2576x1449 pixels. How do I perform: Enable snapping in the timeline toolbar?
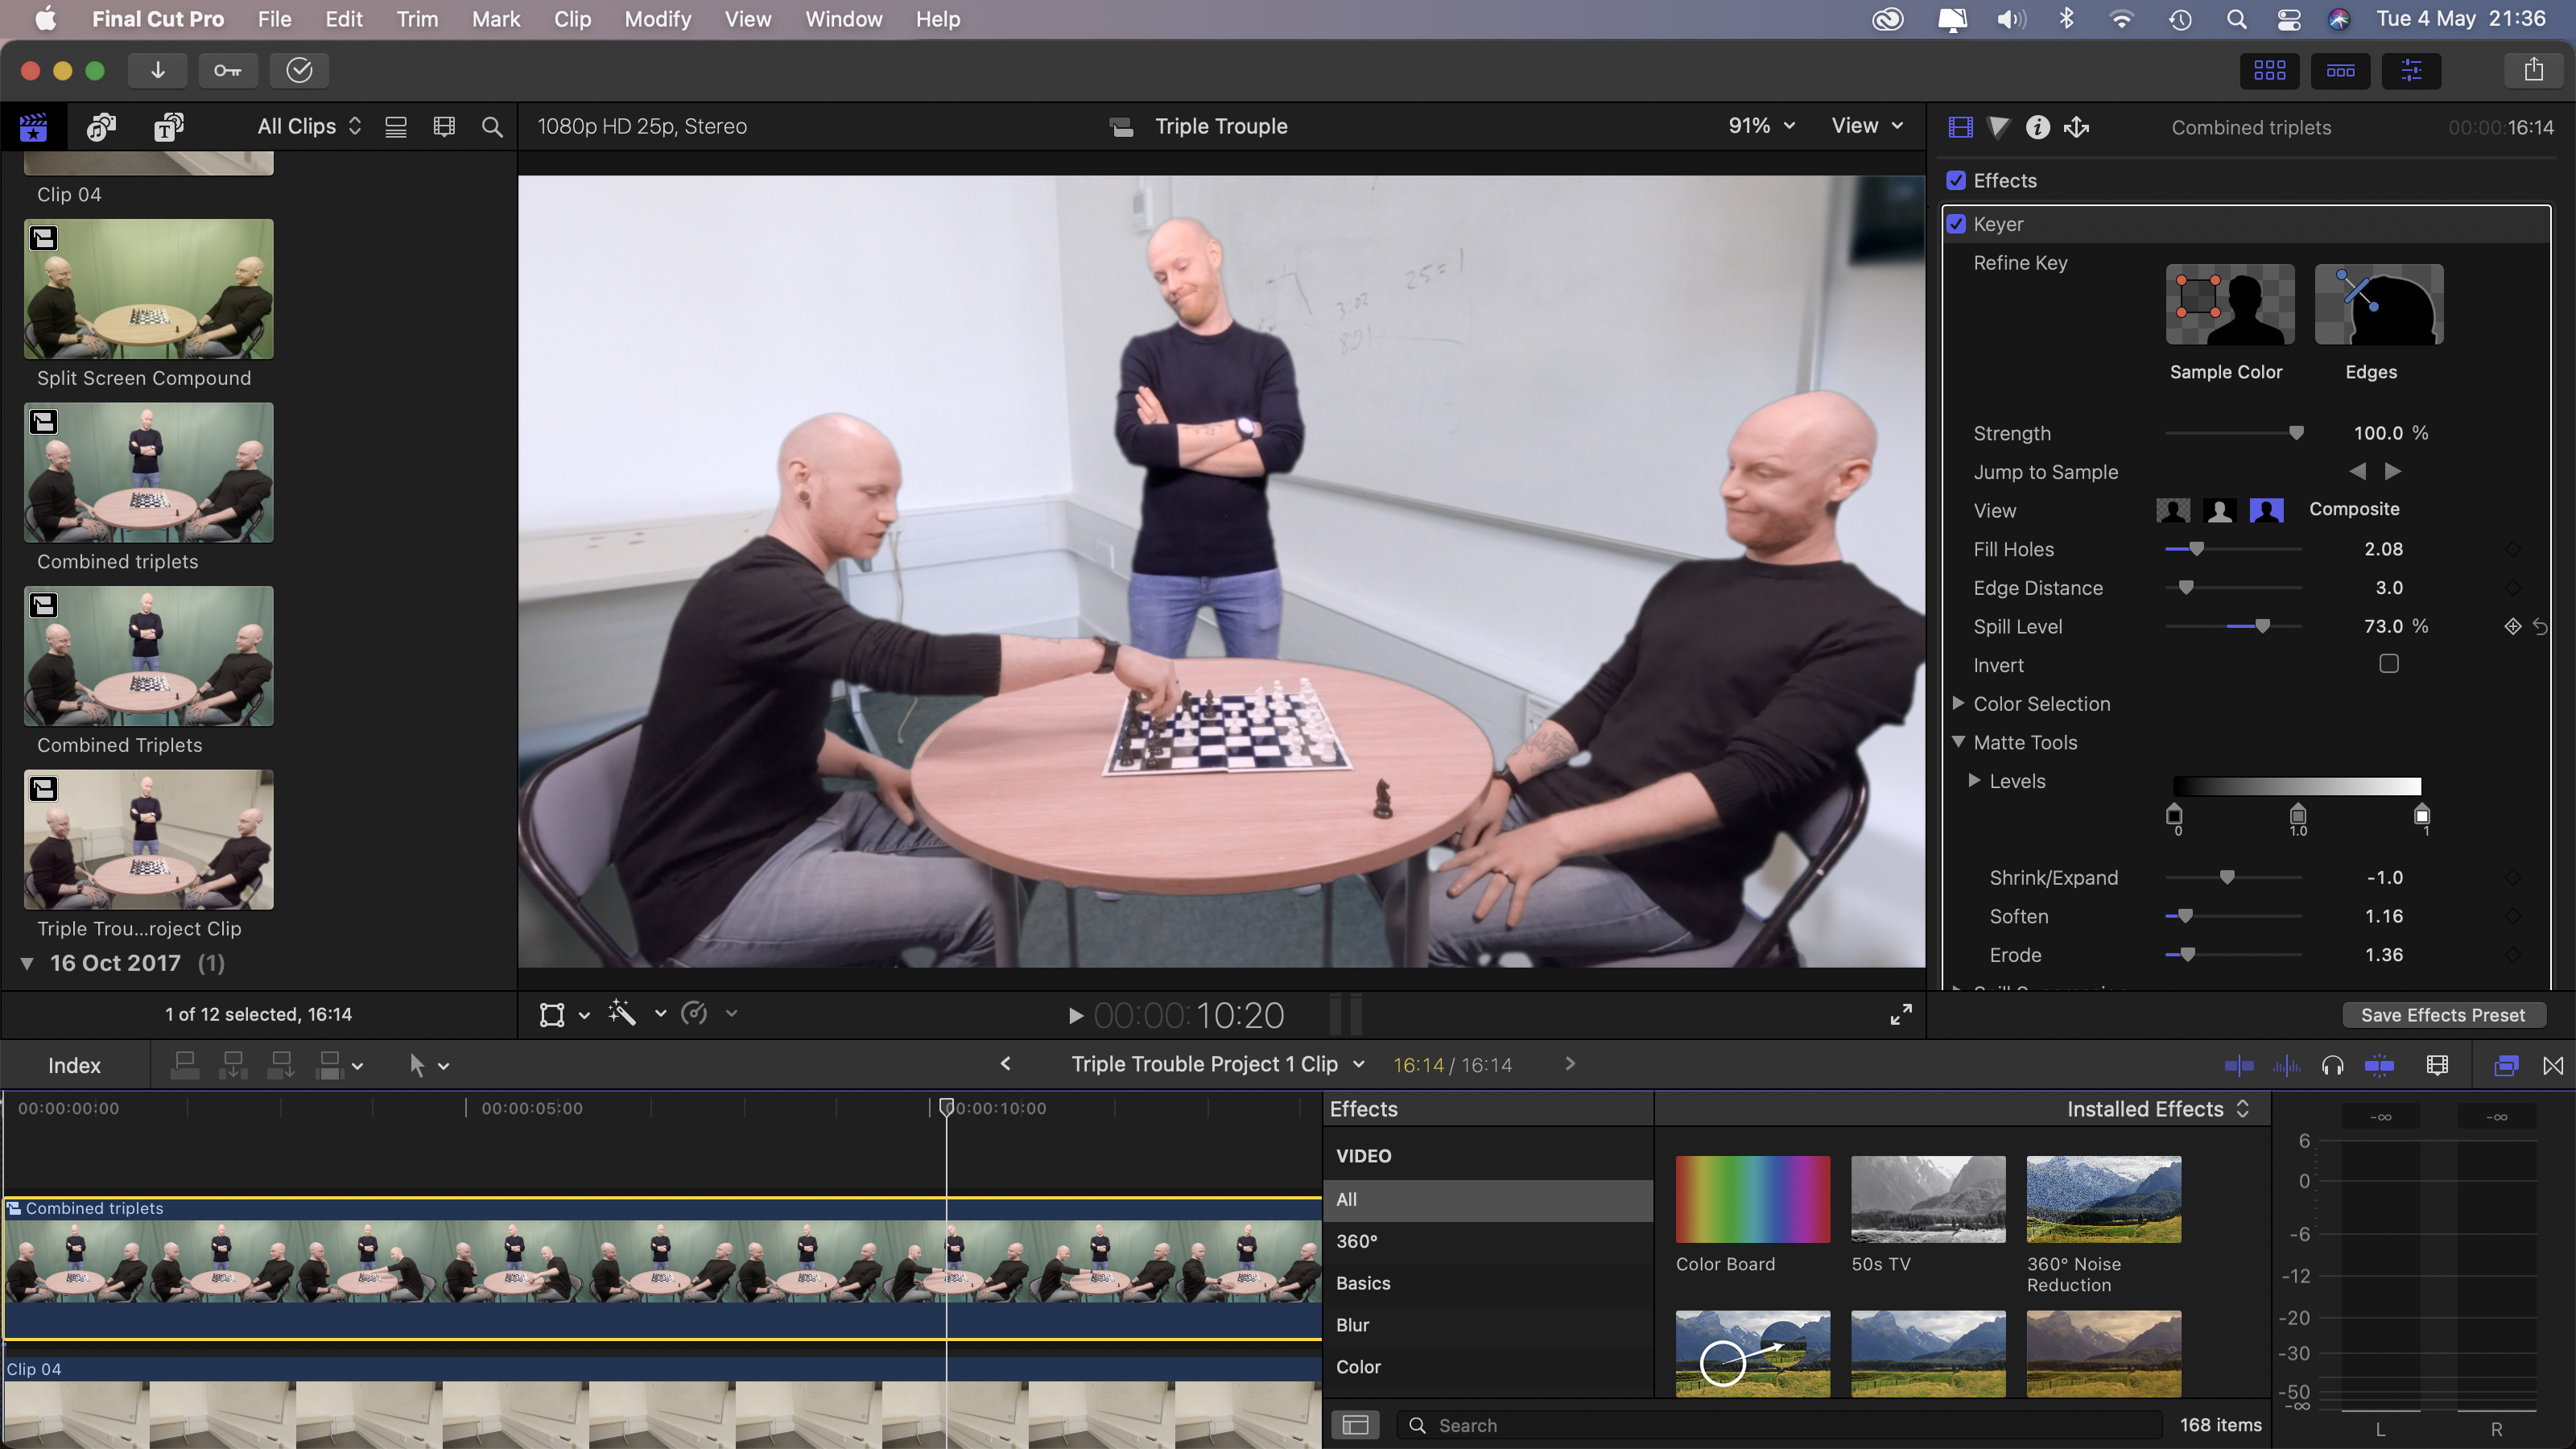click(x=2380, y=1065)
